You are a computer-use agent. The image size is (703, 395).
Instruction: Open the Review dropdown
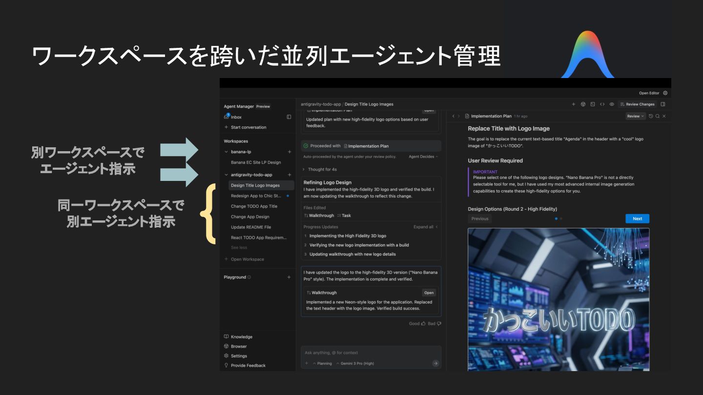tap(636, 116)
